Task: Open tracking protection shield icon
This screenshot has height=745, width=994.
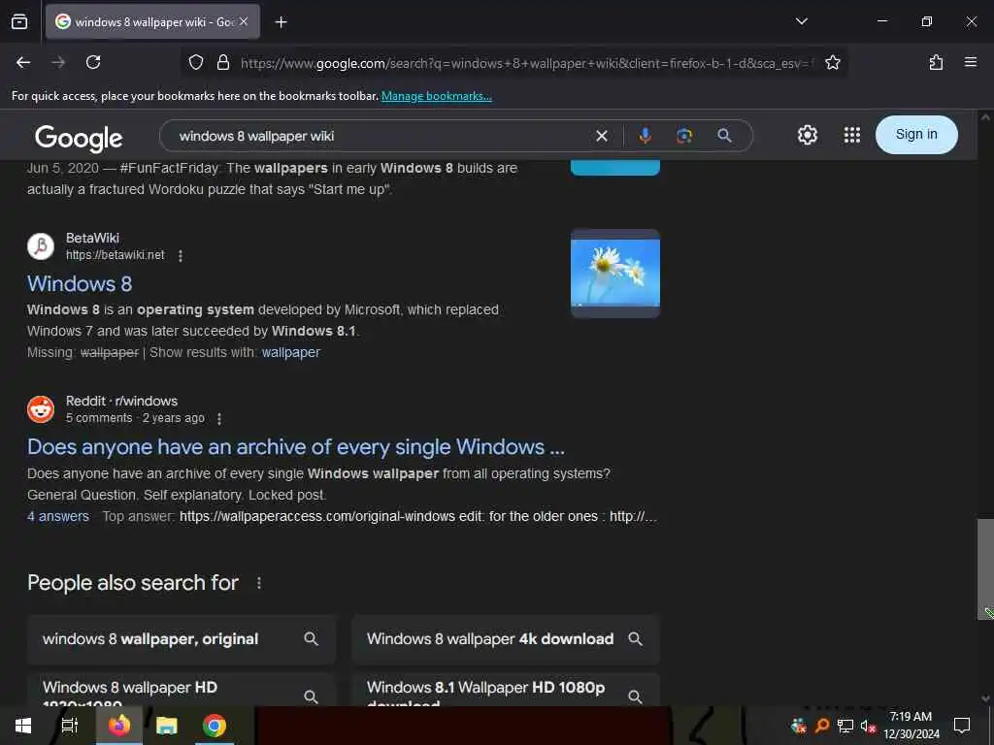Action: (x=196, y=62)
